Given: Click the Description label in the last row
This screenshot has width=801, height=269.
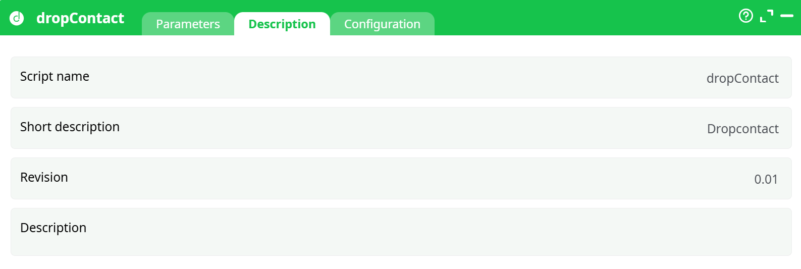Looking at the screenshot, I should [x=53, y=228].
